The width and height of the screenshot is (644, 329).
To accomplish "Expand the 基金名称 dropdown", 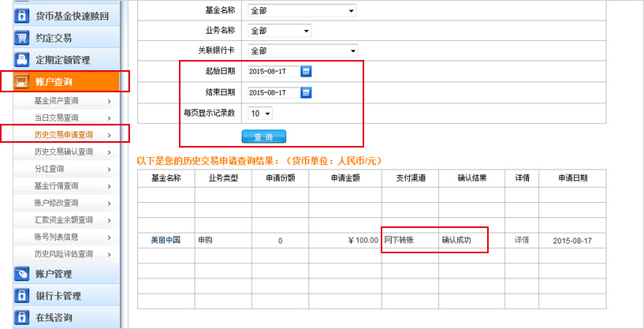I will (302, 11).
